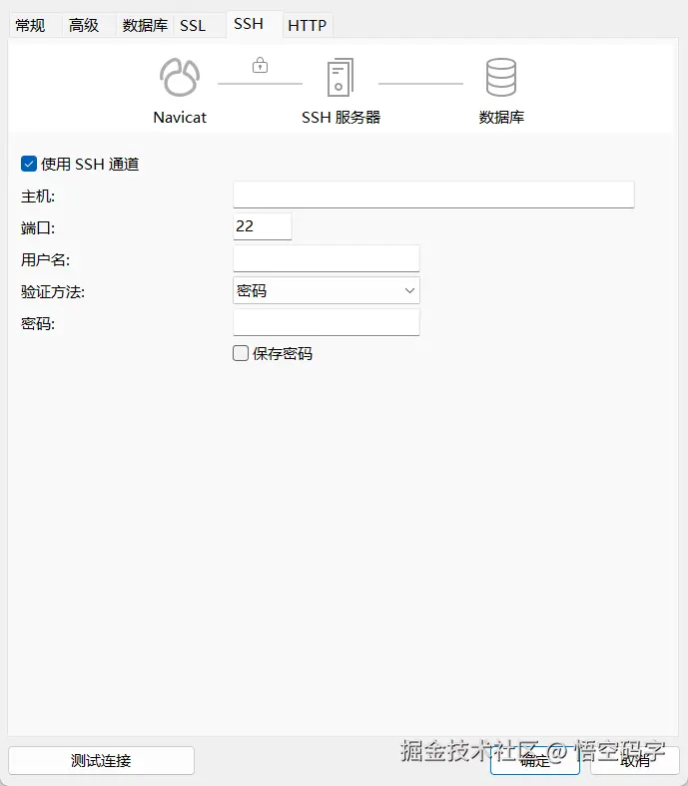The width and height of the screenshot is (688, 786).
Task: Confirm with the 确定 button
Action: point(535,760)
